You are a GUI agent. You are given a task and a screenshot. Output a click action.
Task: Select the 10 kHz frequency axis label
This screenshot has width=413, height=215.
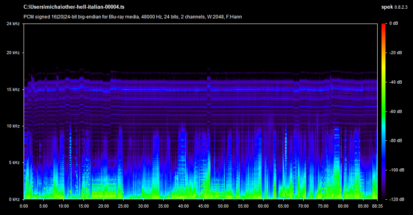(12, 126)
